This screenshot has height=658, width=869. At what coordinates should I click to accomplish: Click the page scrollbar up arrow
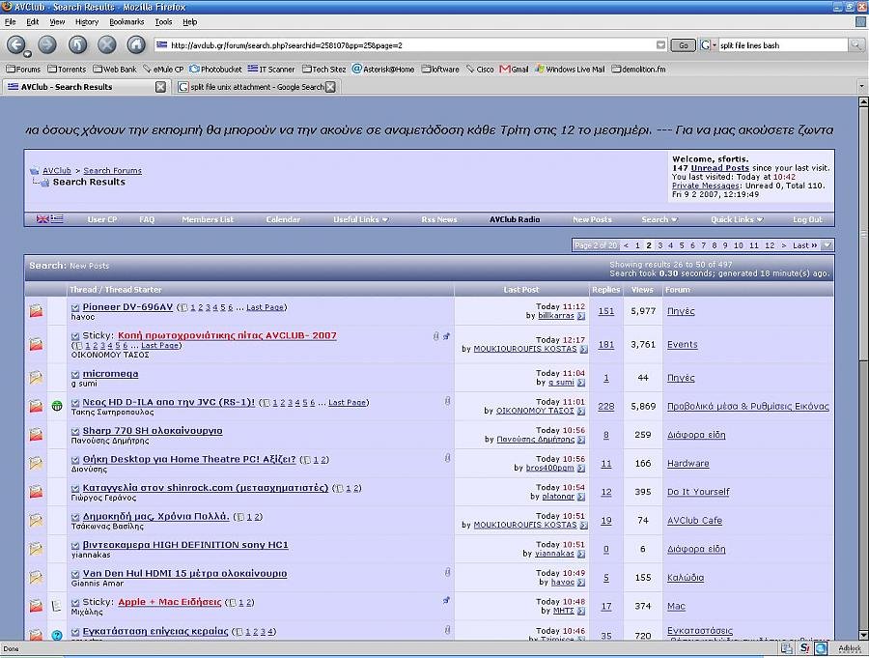tap(863, 102)
